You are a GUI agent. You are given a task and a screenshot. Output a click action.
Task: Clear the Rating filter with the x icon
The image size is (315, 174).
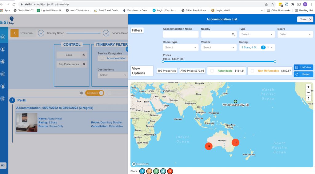268,47
